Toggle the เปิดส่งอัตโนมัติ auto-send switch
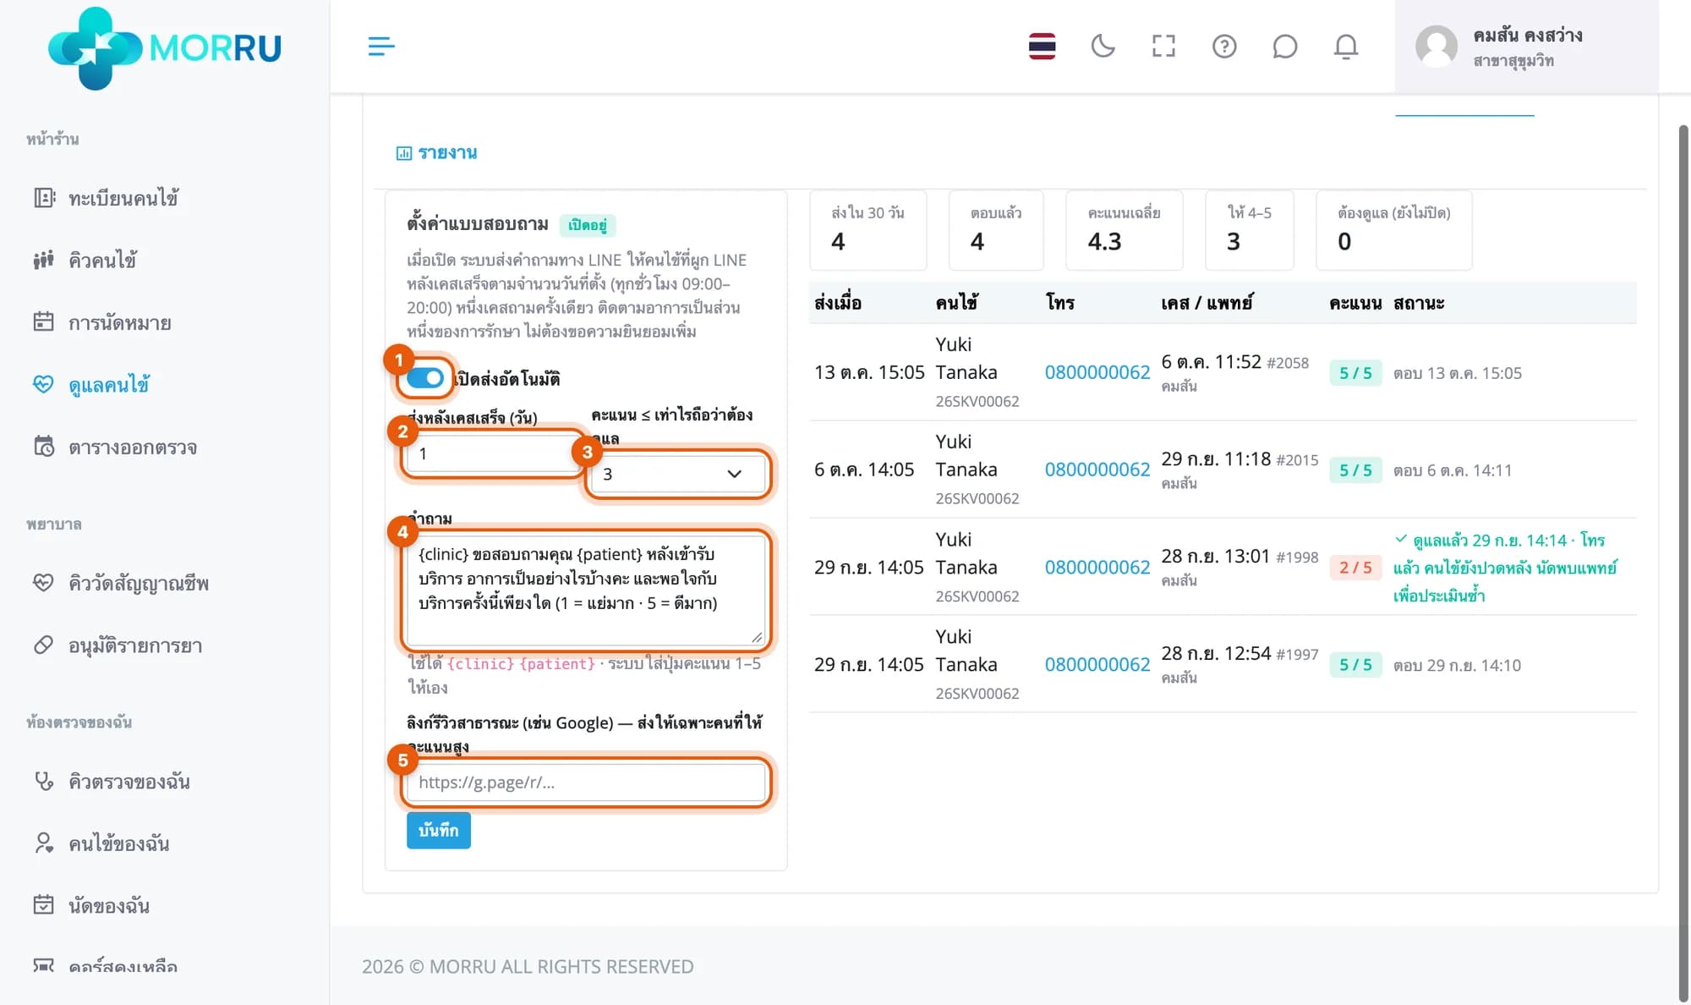 (425, 378)
